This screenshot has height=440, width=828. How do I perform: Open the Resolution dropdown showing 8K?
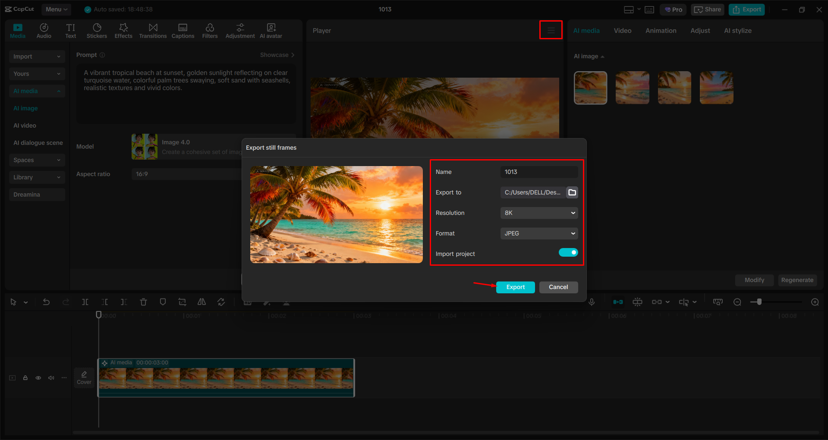[538, 213]
